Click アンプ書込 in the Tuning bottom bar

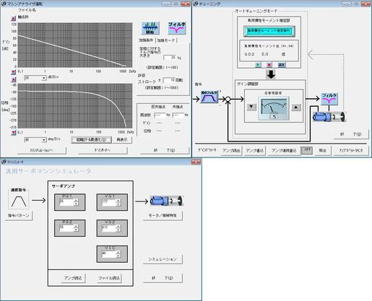(x=254, y=150)
